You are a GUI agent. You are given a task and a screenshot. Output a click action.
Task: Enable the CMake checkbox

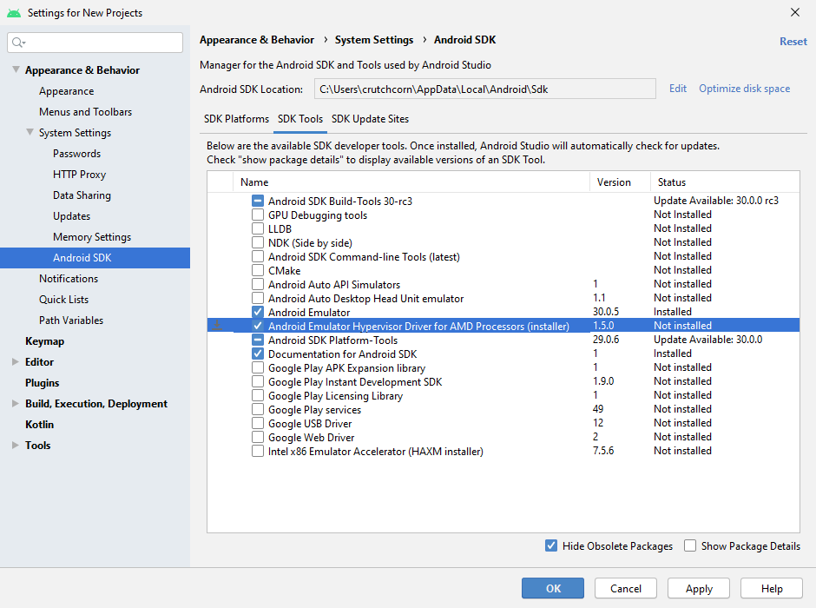(x=258, y=270)
